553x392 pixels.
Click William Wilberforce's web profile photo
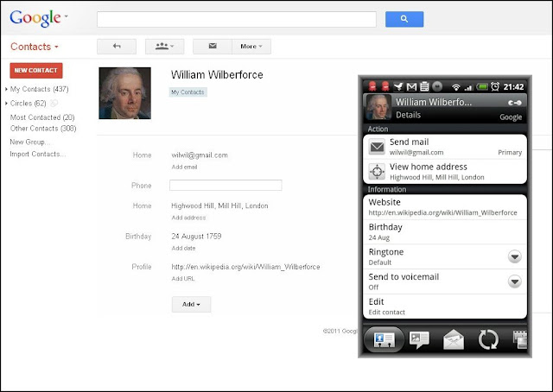124,93
